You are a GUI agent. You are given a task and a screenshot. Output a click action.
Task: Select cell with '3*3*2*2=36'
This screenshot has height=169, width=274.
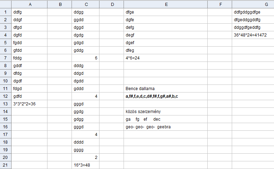click(29, 104)
